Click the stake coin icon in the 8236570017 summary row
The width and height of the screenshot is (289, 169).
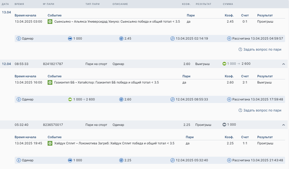point(224,125)
